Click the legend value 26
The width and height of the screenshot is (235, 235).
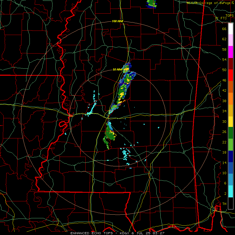(224, 132)
